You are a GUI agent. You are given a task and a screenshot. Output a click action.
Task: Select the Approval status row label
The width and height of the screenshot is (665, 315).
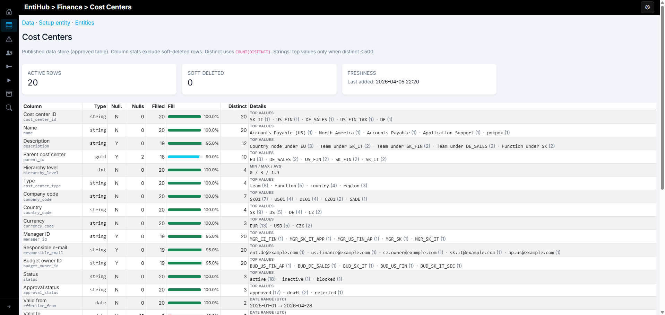[x=41, y=287]
